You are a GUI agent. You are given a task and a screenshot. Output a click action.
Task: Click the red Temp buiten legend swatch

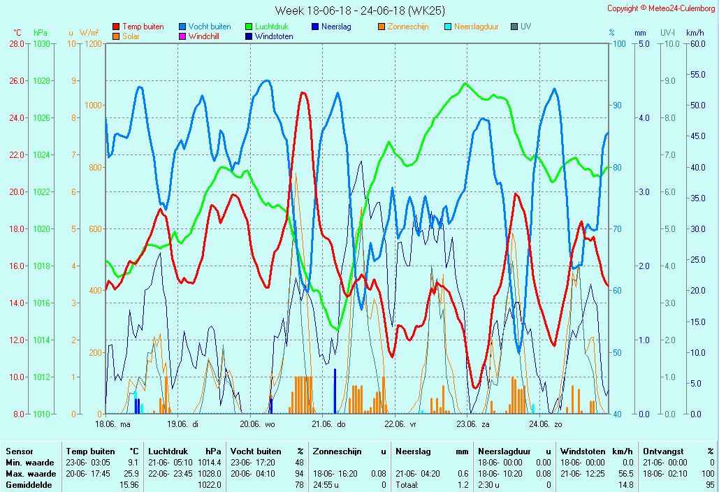pyautogui.click(x=116, y=27)
